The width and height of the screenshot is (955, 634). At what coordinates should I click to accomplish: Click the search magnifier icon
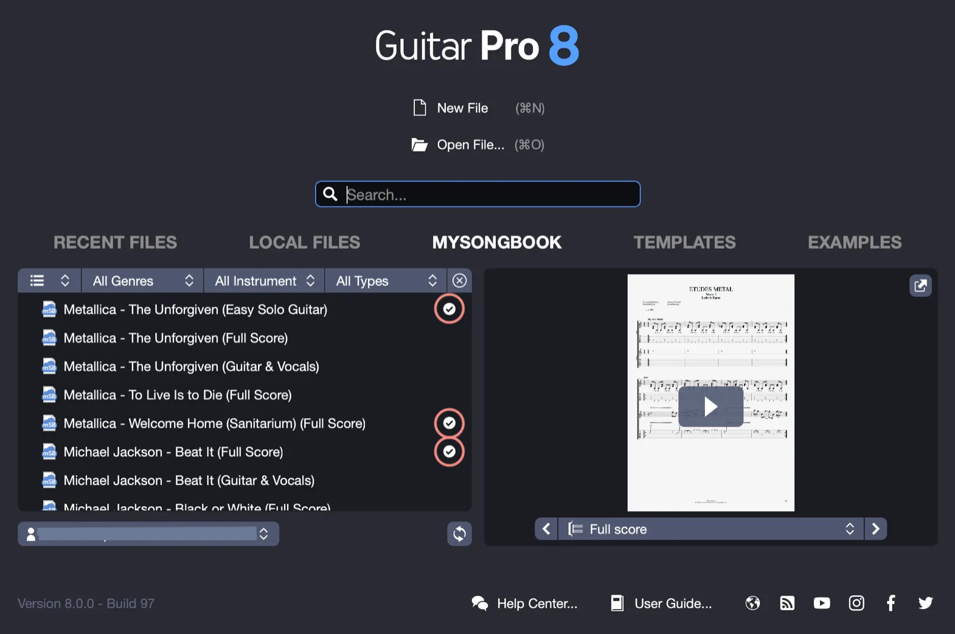click(330, 194)
